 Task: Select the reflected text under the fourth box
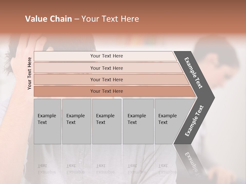click(136, 169)
